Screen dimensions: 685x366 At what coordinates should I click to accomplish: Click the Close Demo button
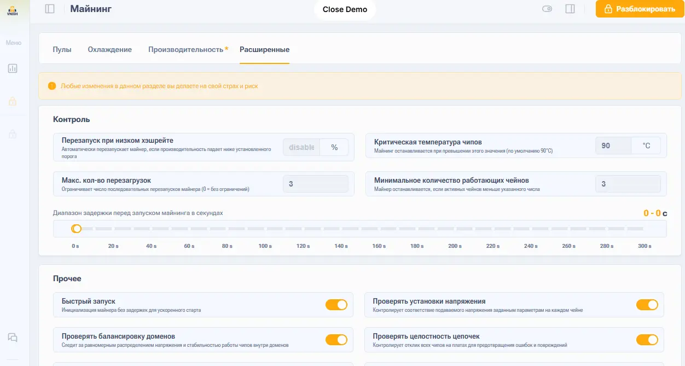pyautogui.click(x=345, y=9)
